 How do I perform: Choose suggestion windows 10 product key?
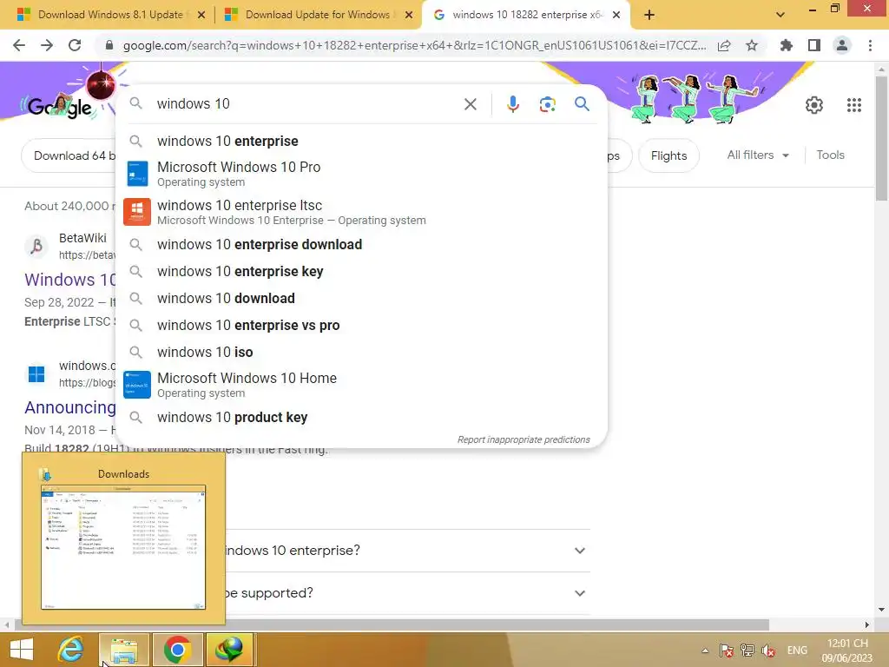[361, 418]
